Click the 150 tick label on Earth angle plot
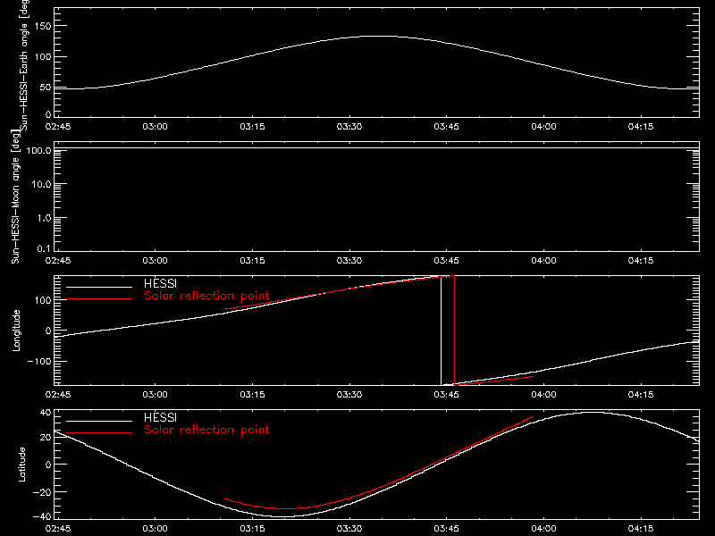 [x=43, y=26]
